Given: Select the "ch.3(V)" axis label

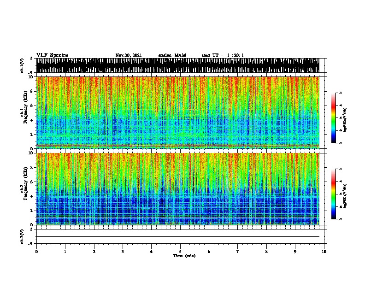Looking at the screenshot, I should (x=22, y=237).
